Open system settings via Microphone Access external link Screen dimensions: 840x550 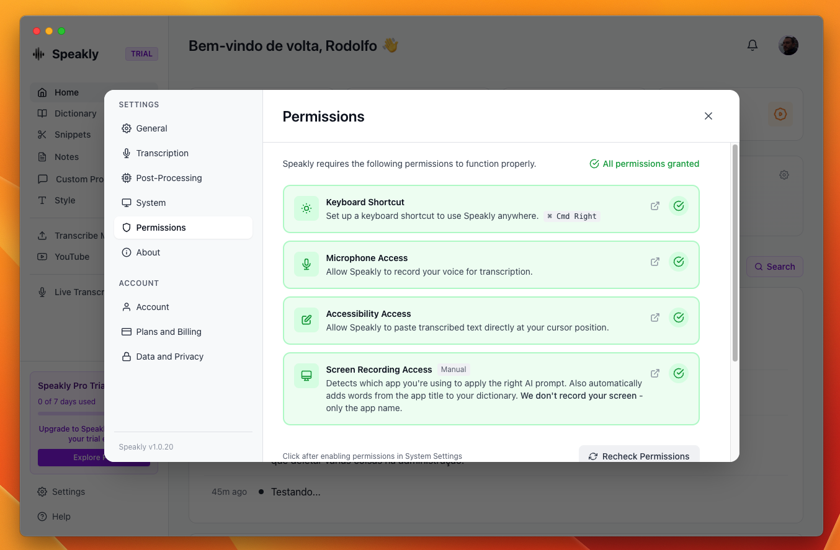[655, 262]
